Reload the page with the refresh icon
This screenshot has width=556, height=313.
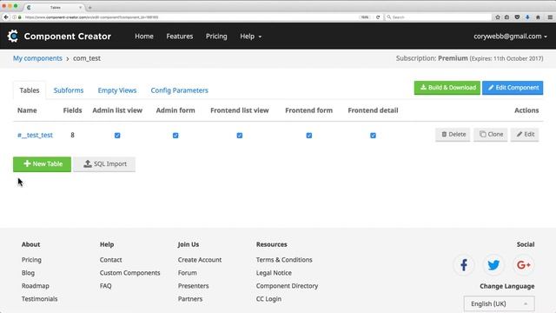coord(378,17)
